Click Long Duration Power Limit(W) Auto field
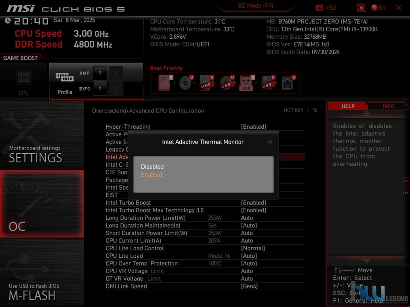The image size is (410, 307). 247,218
